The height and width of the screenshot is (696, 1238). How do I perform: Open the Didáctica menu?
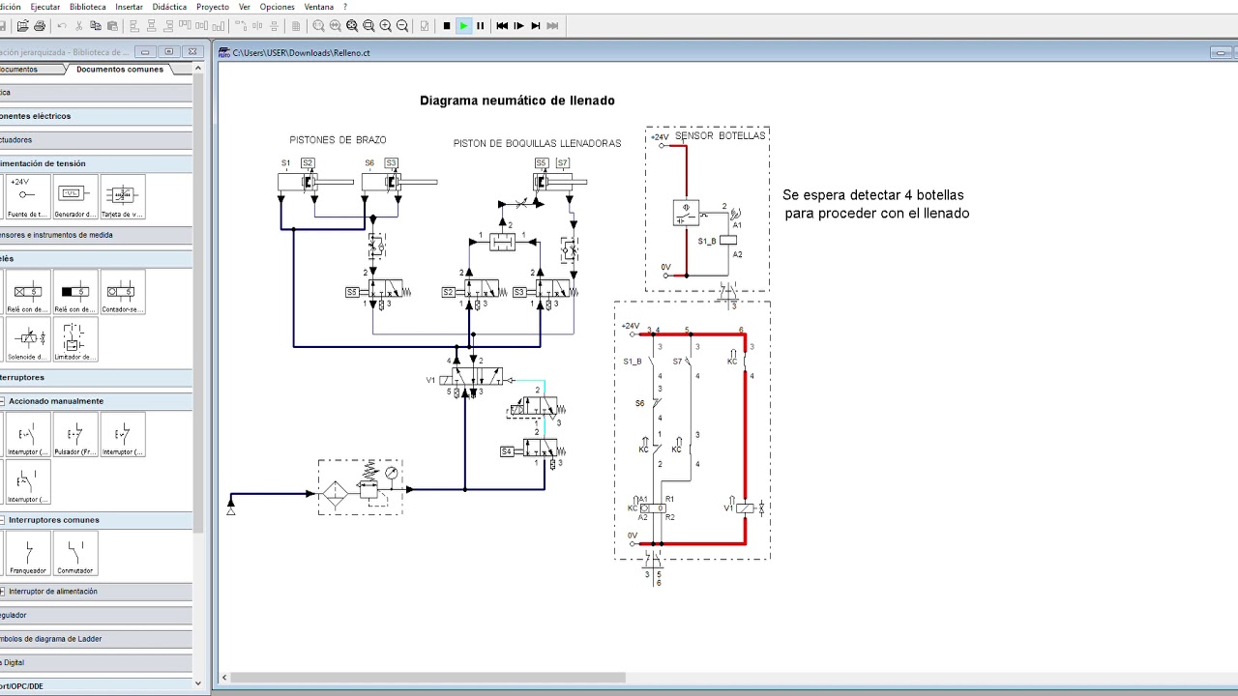click(170, 7)
